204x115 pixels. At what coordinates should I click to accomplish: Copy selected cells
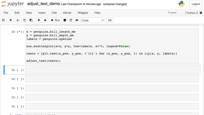(25, 20)
